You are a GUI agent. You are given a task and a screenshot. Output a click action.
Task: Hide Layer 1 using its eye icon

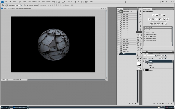144,61
